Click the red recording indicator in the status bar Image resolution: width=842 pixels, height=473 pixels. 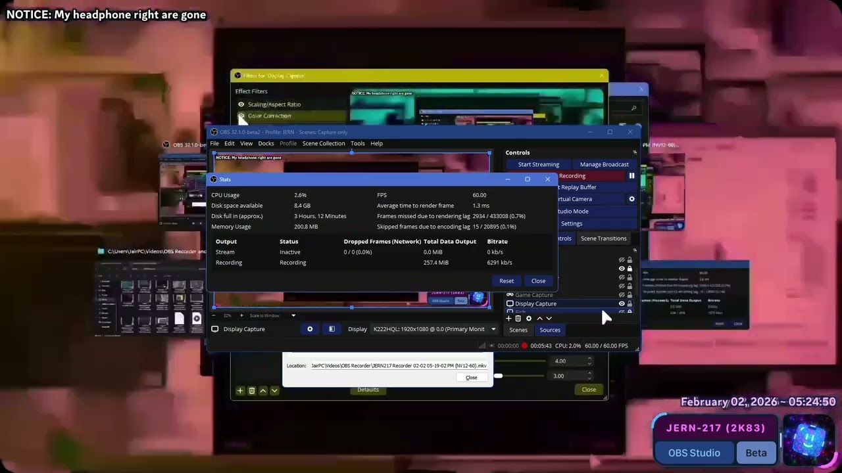(x=524, y=346)
